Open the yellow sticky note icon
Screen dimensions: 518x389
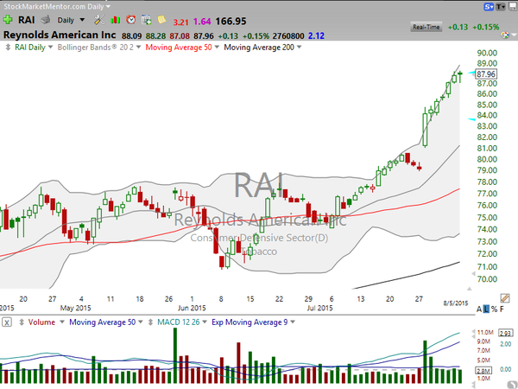point(161,20)
